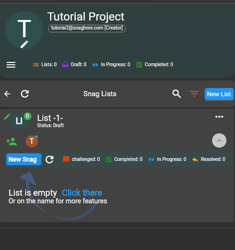The height and width of the screenshot is (250, 235).
Task: Filter by Draft count in header
Action: pyautogui.click(x=74, y=65)
